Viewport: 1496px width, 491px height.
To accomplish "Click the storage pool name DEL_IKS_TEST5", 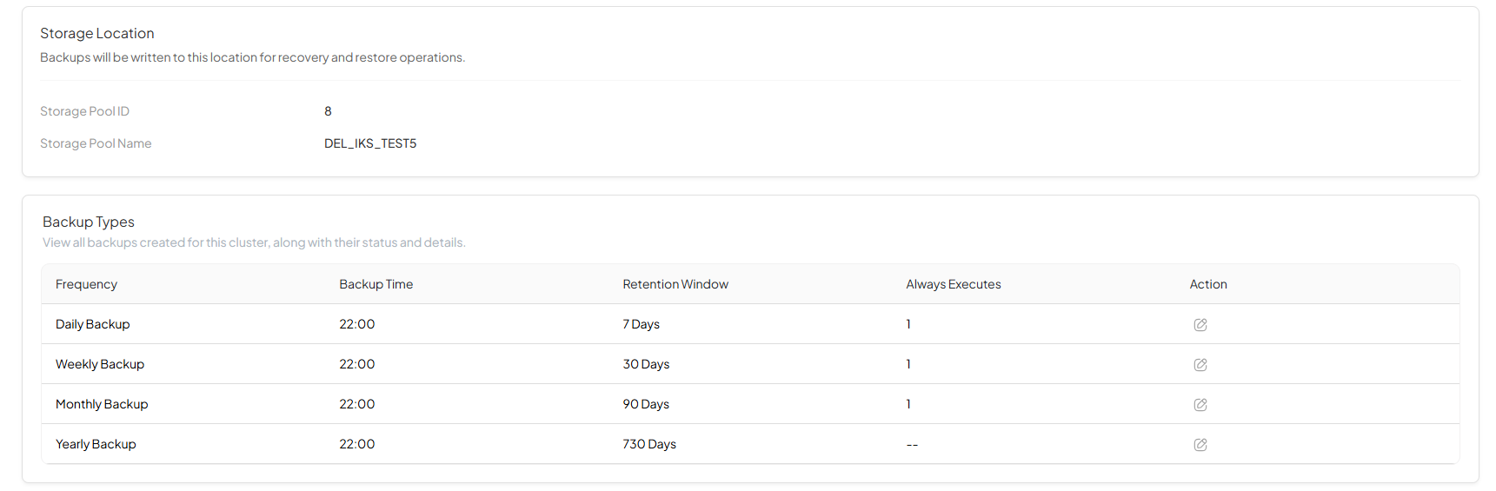I will point(370,143).
